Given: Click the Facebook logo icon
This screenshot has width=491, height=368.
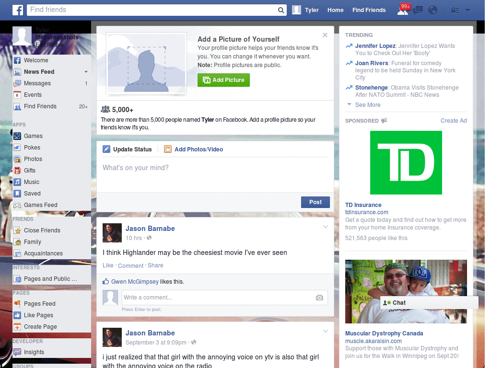Looking at the screenshot, I should (18, 10).
